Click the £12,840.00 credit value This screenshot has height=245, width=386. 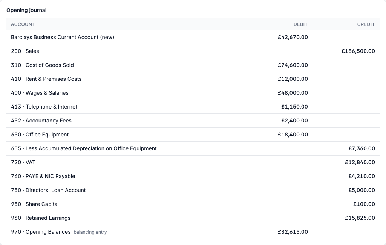tap(360, 162)
